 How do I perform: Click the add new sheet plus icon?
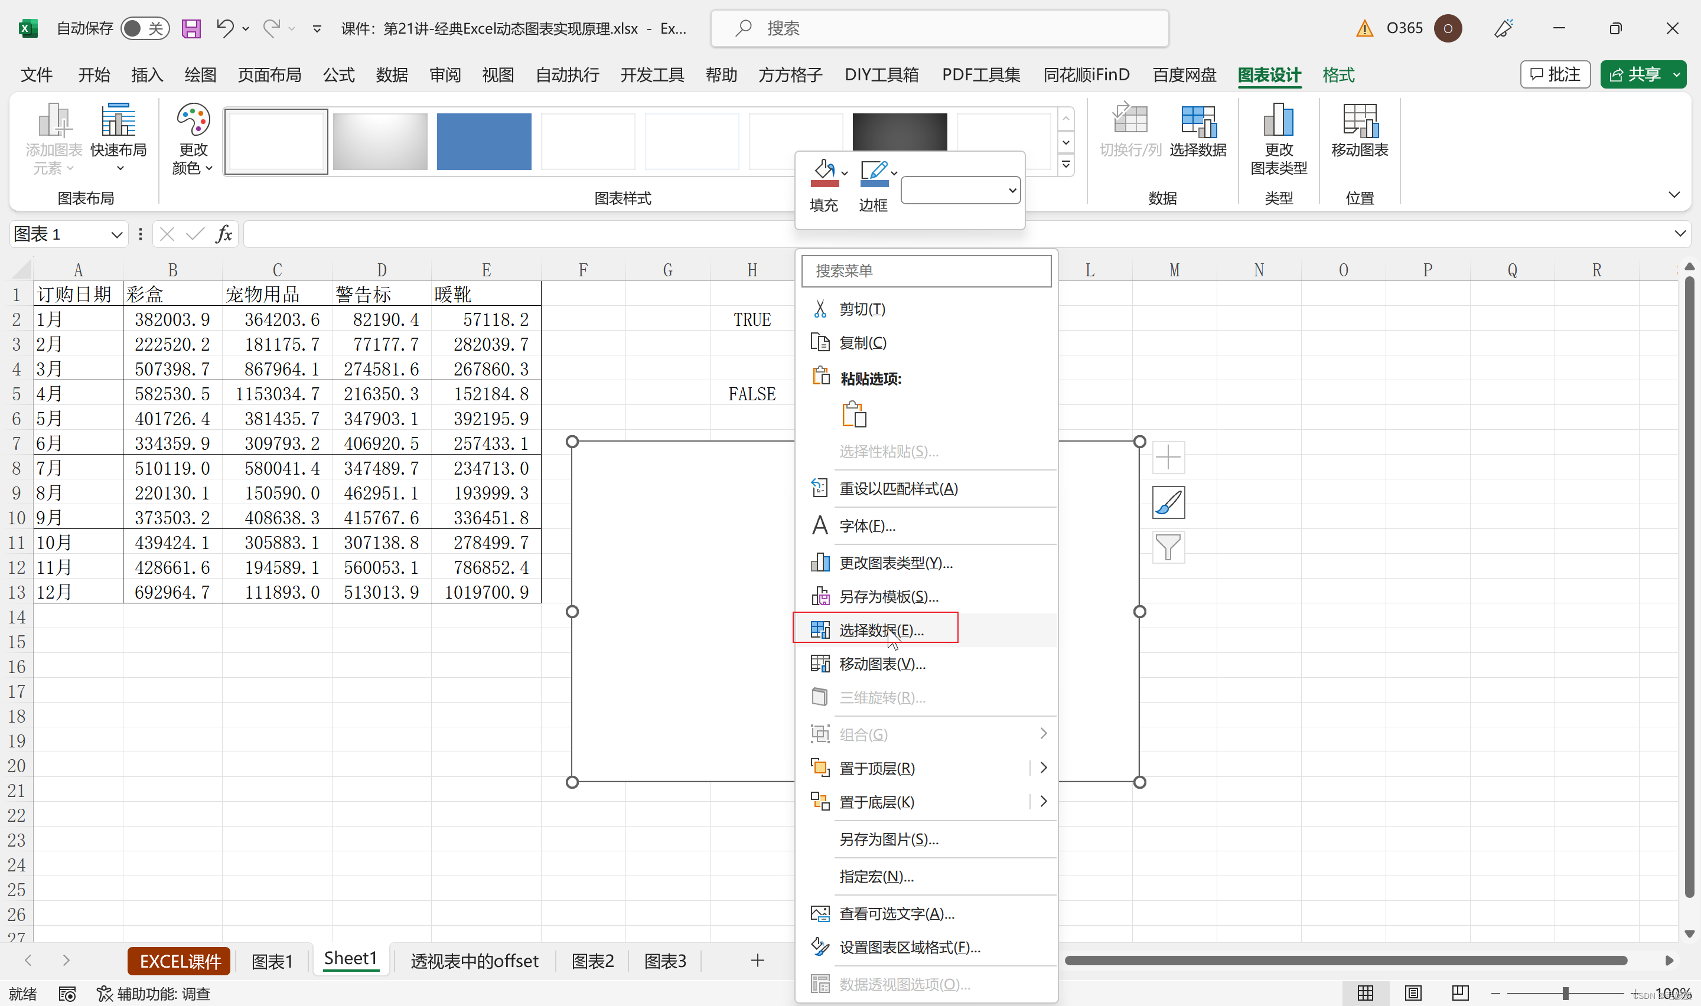[757, 961]
